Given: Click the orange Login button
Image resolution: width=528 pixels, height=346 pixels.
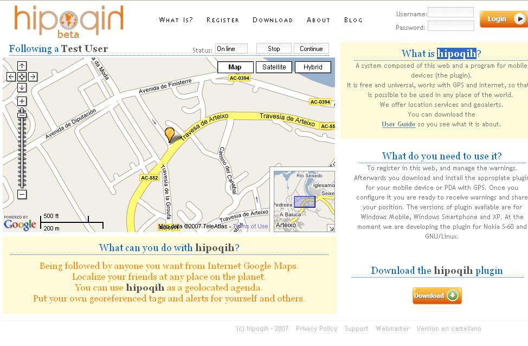Looking at the screenshot, I should (x=504, y=19).
